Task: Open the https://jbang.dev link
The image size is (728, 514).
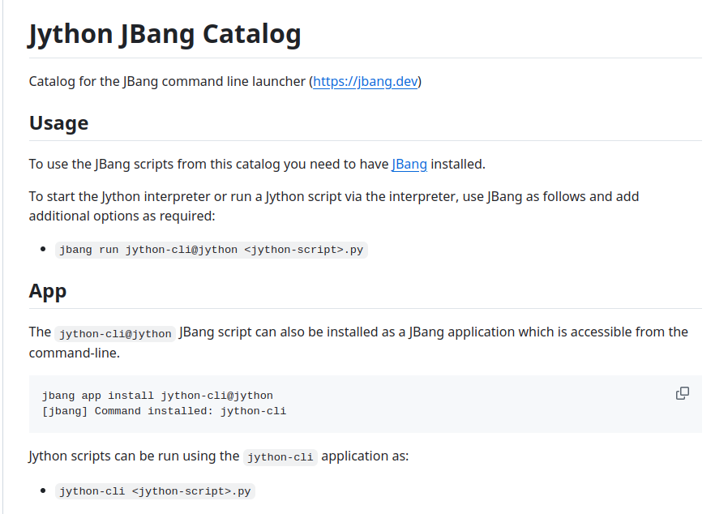Action: pyautogui.click(x=365, y=81)
